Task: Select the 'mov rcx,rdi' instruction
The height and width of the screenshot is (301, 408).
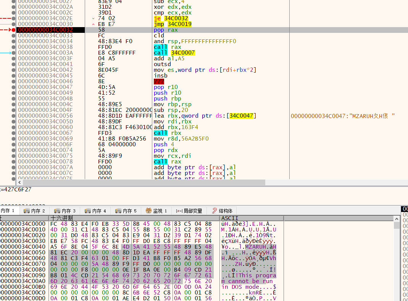Action: pos(173,156)
